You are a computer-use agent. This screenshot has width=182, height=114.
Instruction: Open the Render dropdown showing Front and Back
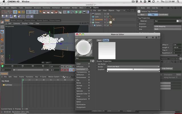point(133,67)
